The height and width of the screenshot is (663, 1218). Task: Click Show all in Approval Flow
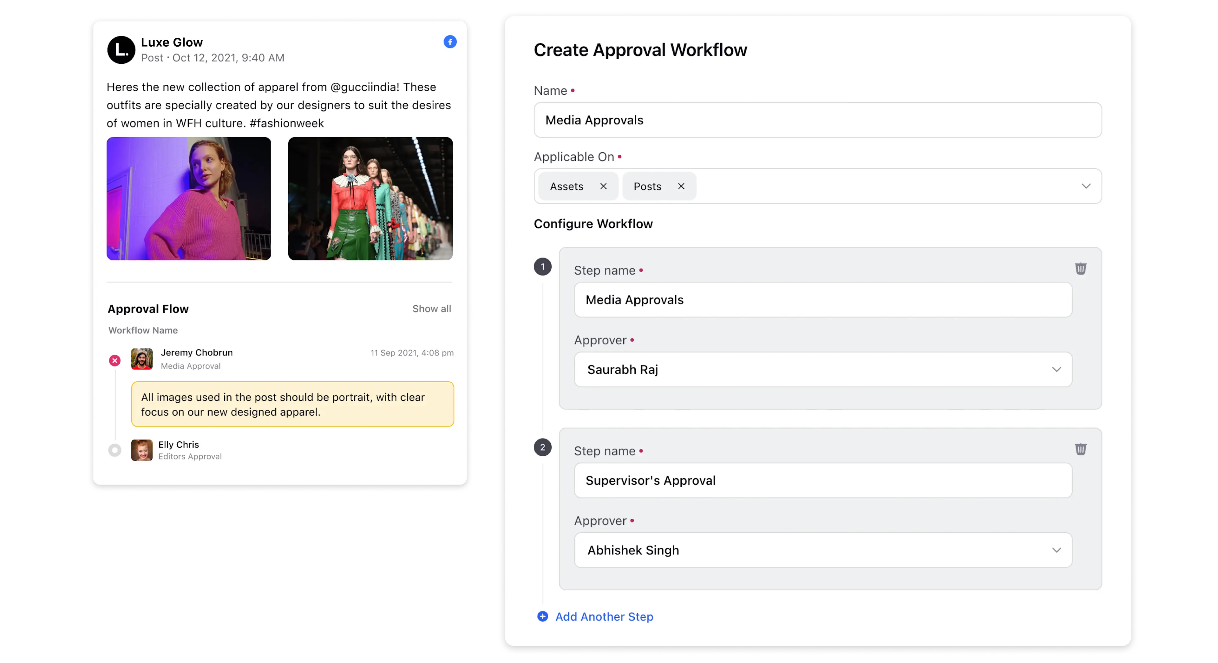[431, 309]
